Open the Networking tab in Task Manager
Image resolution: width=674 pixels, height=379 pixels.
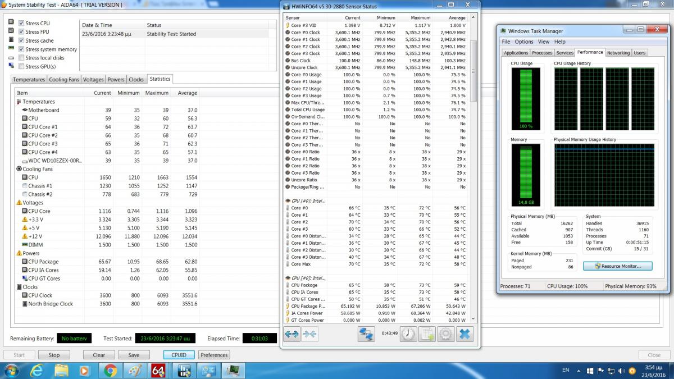[618, 53]
